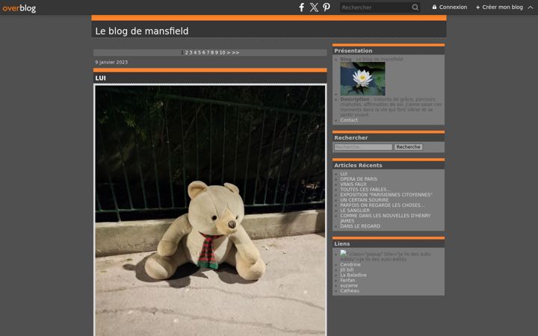The width and height of the screenshot is (538, 336).
Task: Open EXPOSITION "PARISIENNES CITOYENNES" article
Action: 386,195
